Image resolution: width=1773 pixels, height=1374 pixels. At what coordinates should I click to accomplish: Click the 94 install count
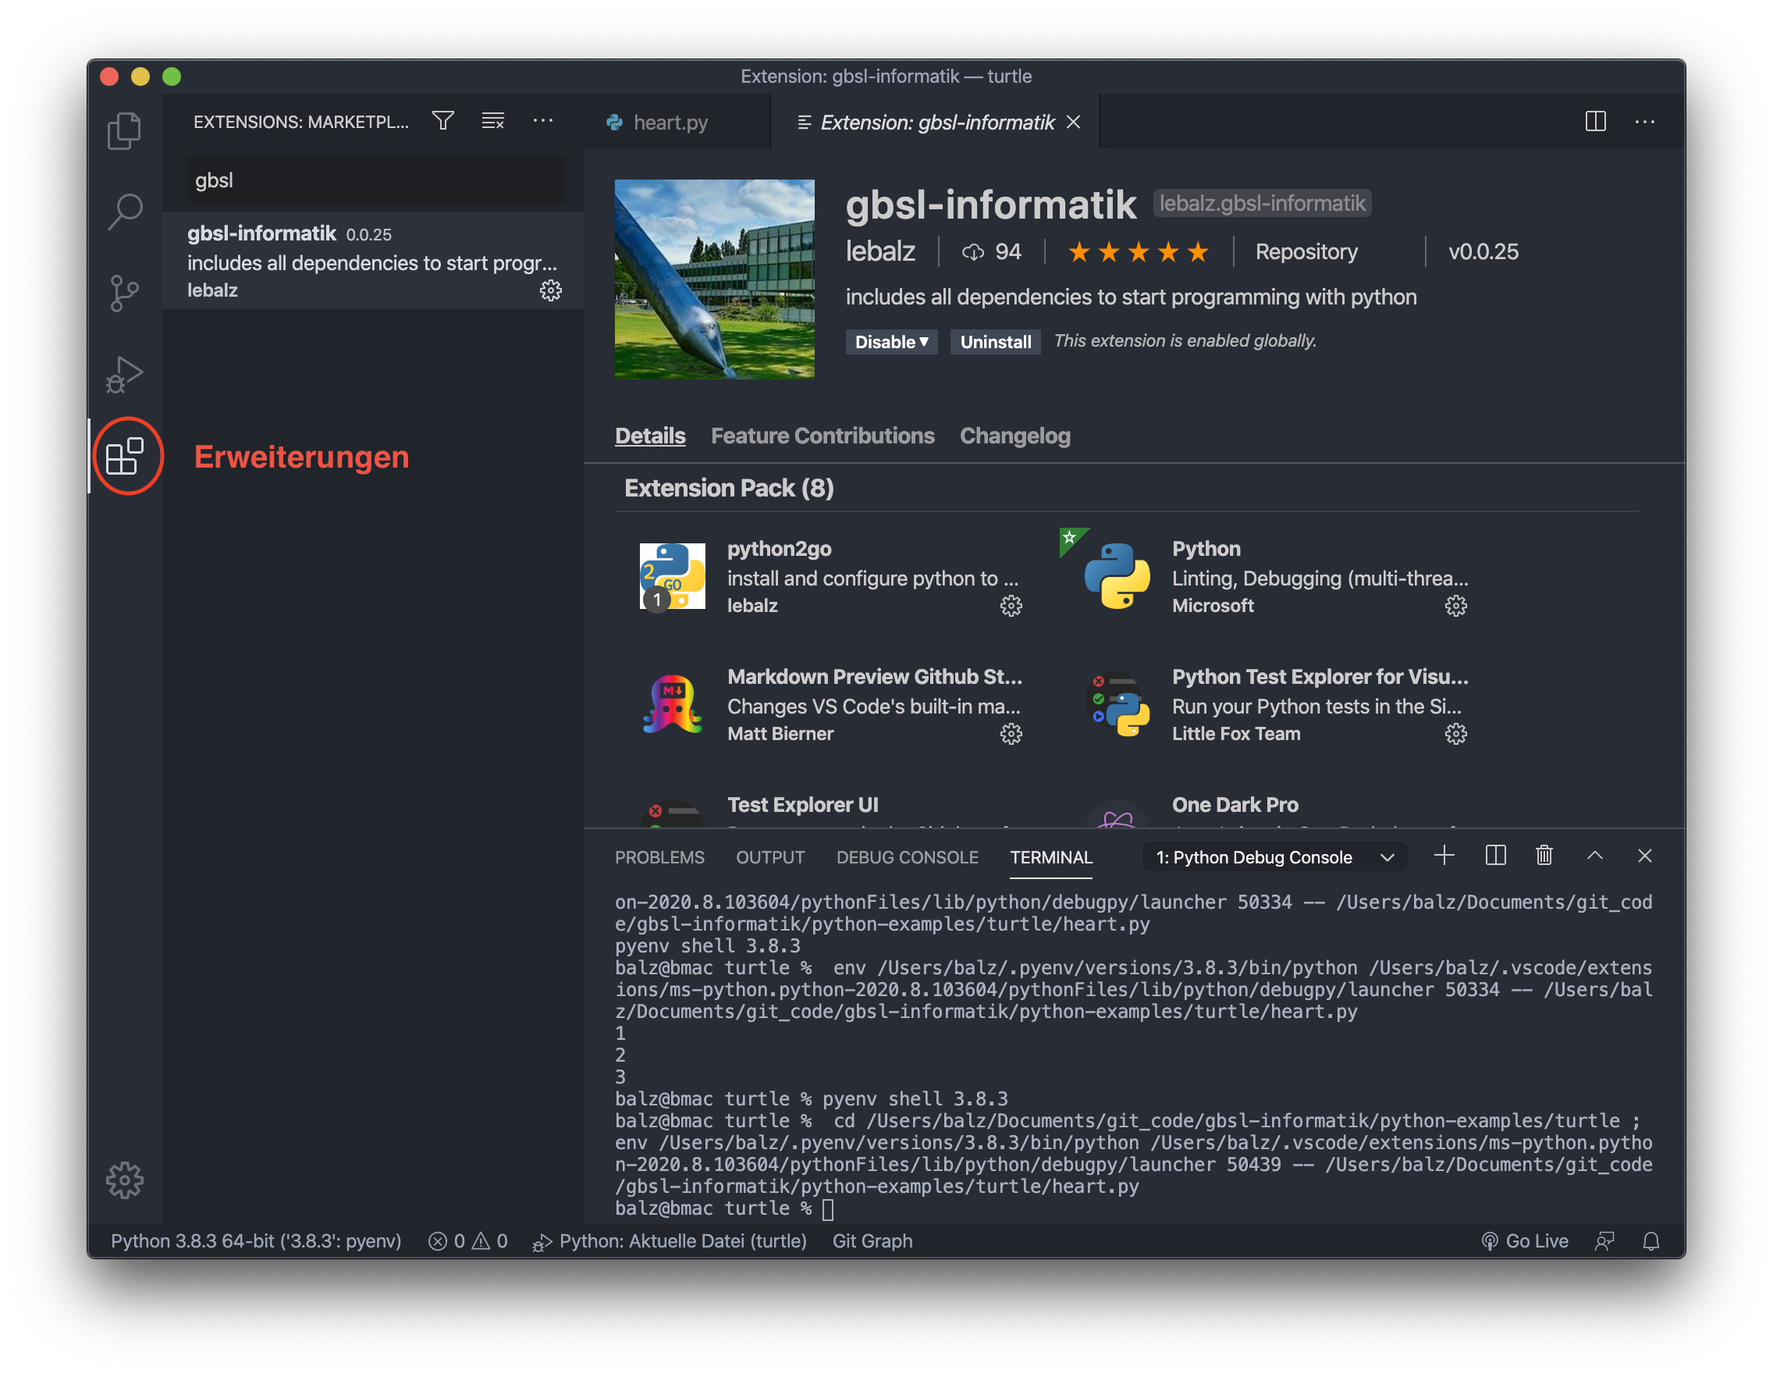[x=992, y=251]
